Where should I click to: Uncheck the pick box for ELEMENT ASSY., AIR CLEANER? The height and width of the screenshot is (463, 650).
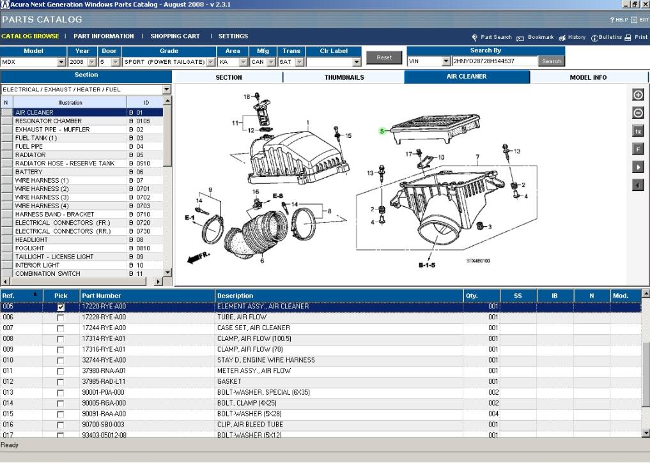61,307
